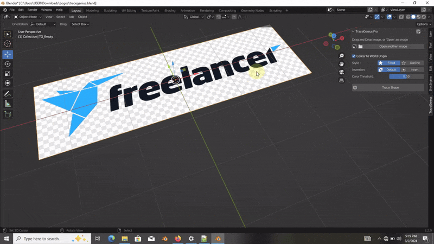Open the pivot point dropdown
Screen dimensions: 434x244
click(210, 17)
